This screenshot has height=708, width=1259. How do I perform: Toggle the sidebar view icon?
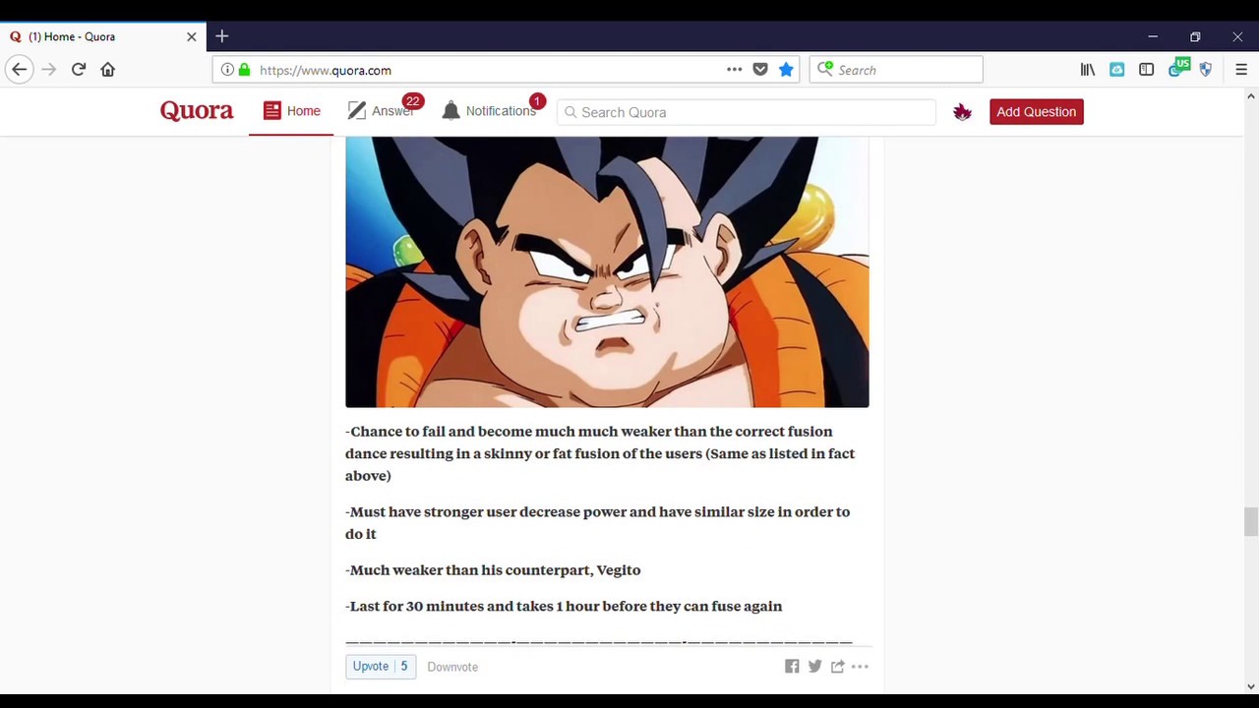click(1147, 70)
